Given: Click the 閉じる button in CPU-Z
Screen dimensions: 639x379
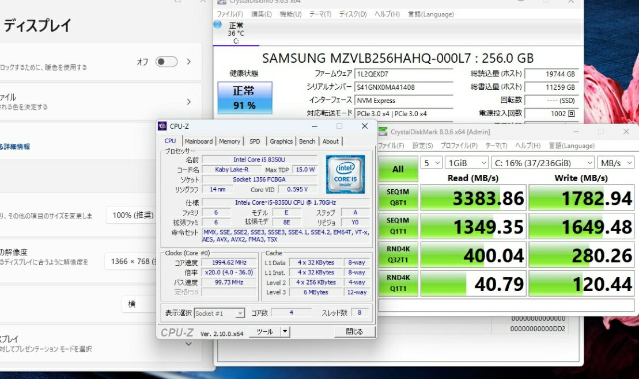Looking at the screenshot, I should [x=354, y=331].
